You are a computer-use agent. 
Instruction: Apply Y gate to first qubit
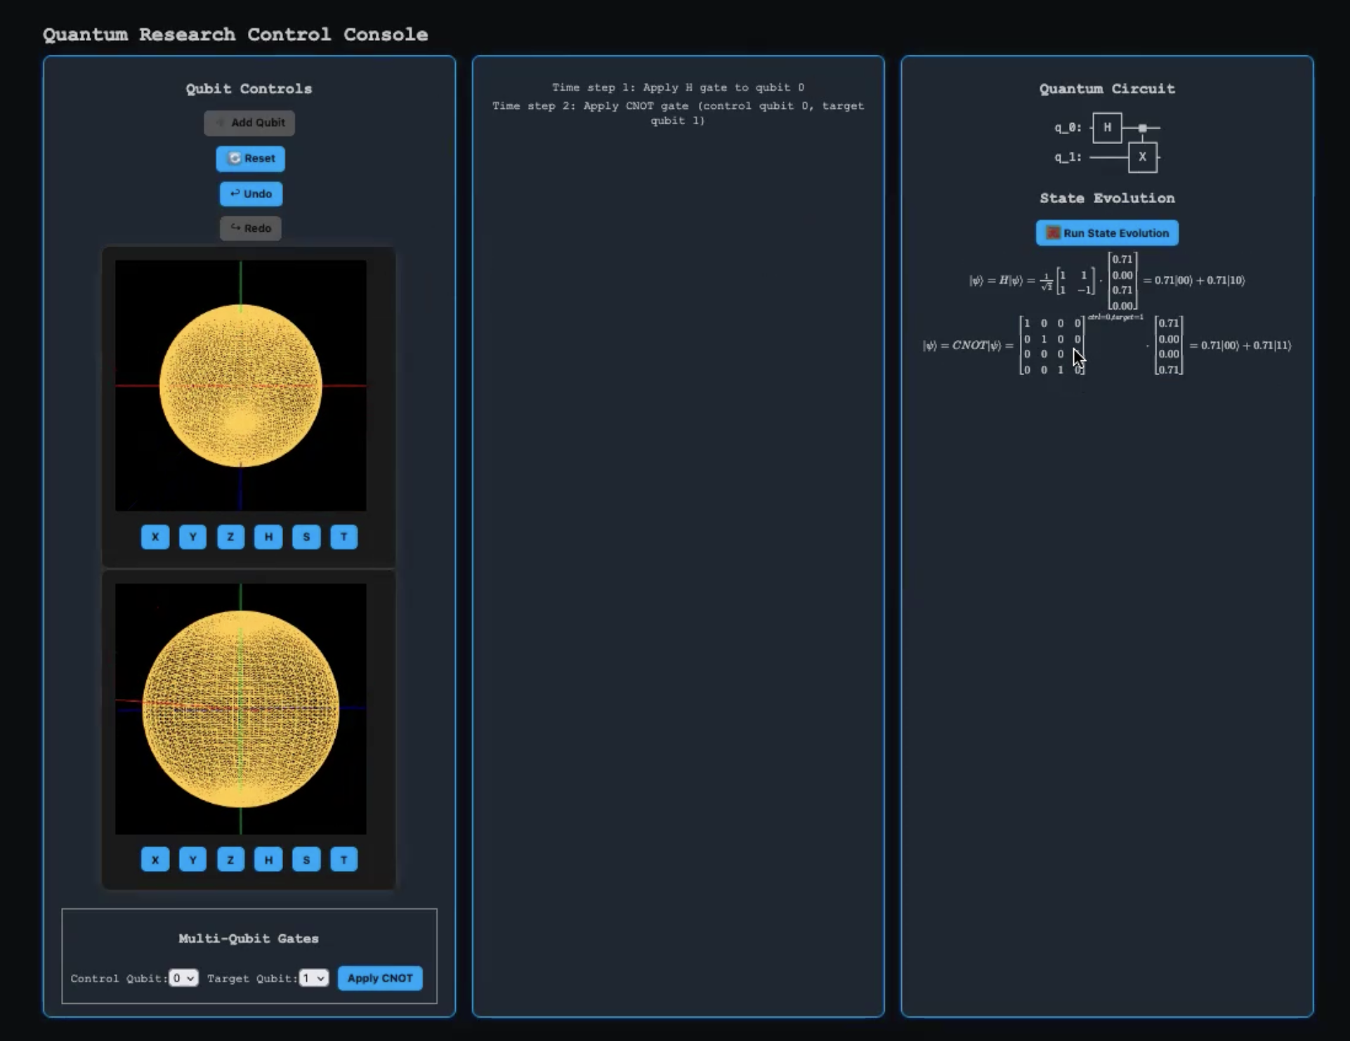pyautogui.click(x=192, y=537)
